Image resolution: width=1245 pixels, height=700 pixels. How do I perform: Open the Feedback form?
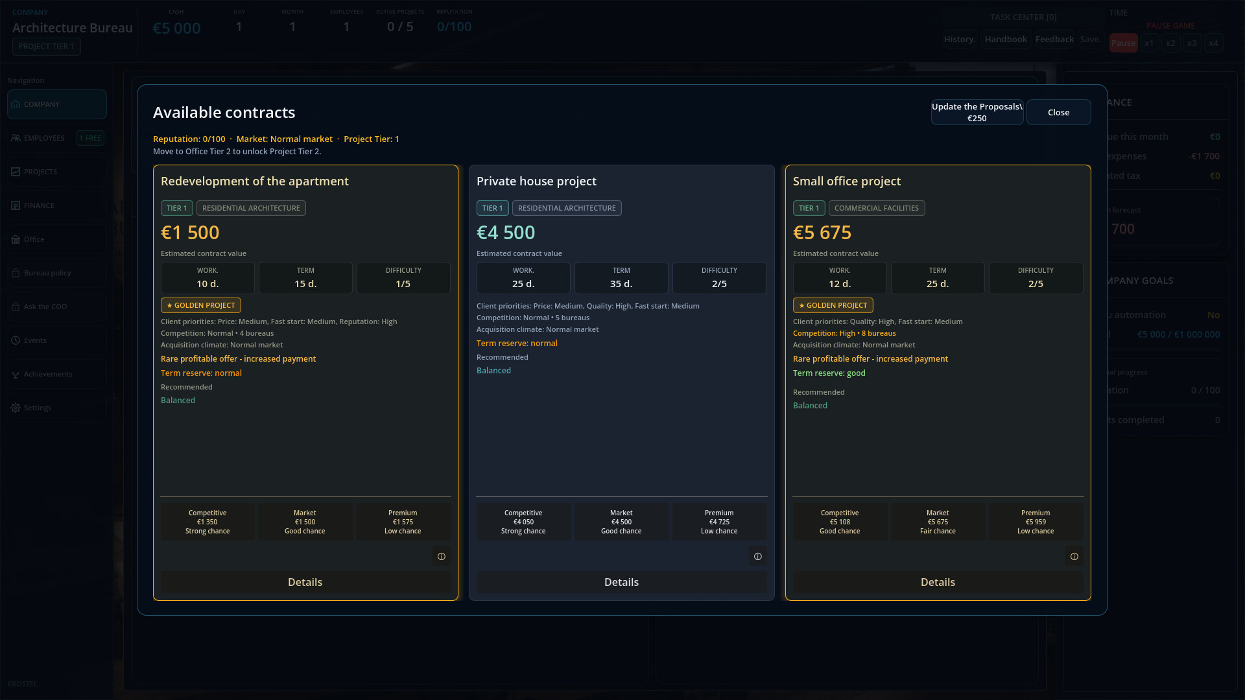(x=1054, y=39)
